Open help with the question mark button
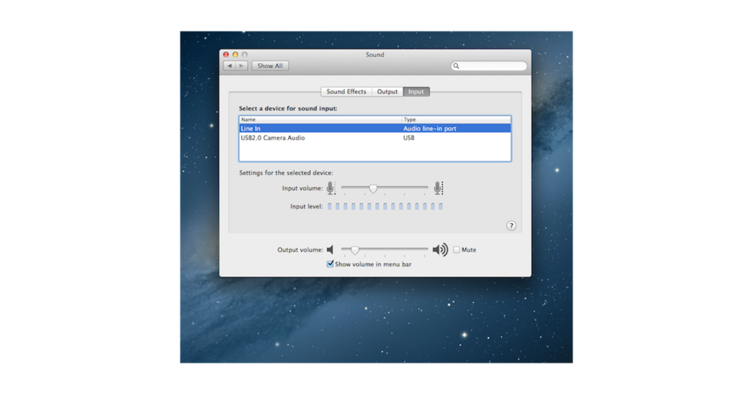747x420 pixels. click(512, 226)
